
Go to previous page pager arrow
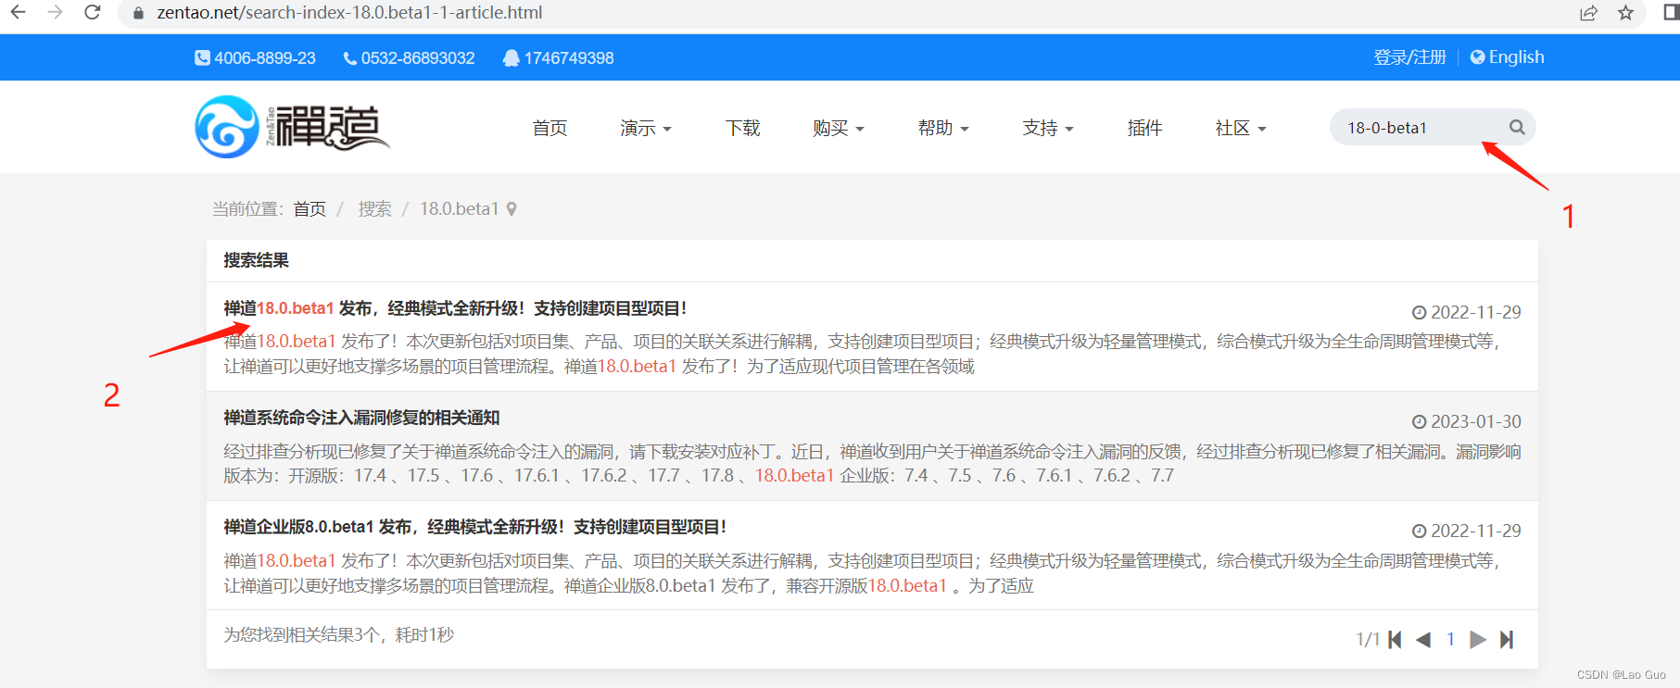1423,639
